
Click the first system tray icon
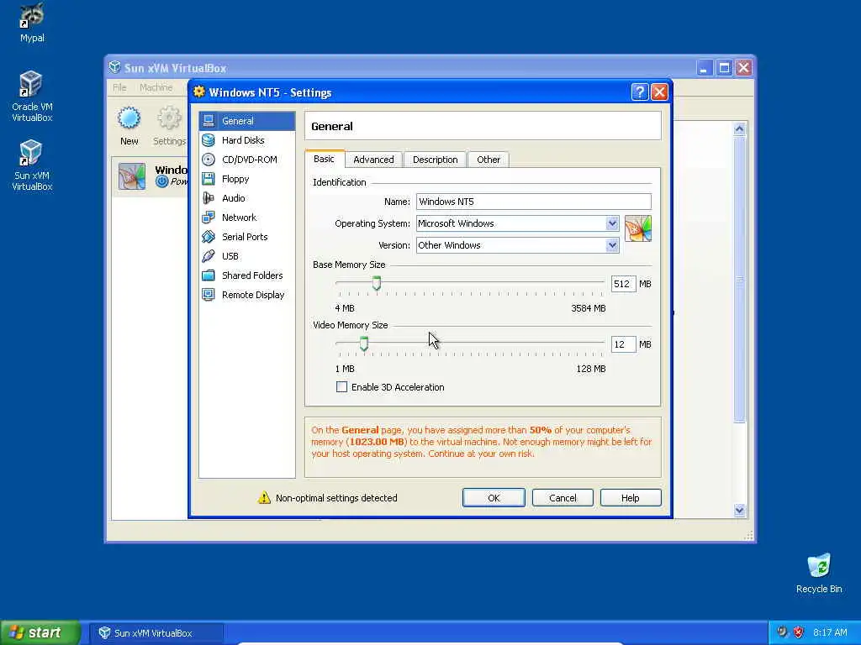click(782, 632)
